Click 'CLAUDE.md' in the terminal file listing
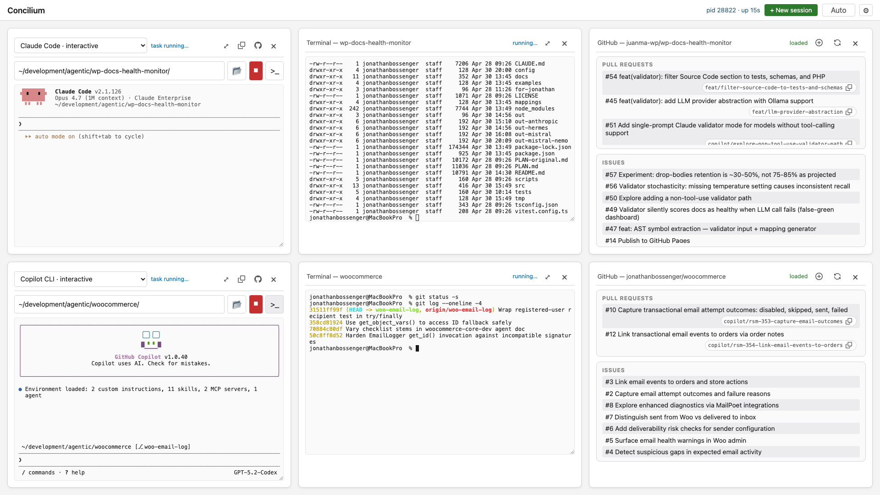 [530, 64]
